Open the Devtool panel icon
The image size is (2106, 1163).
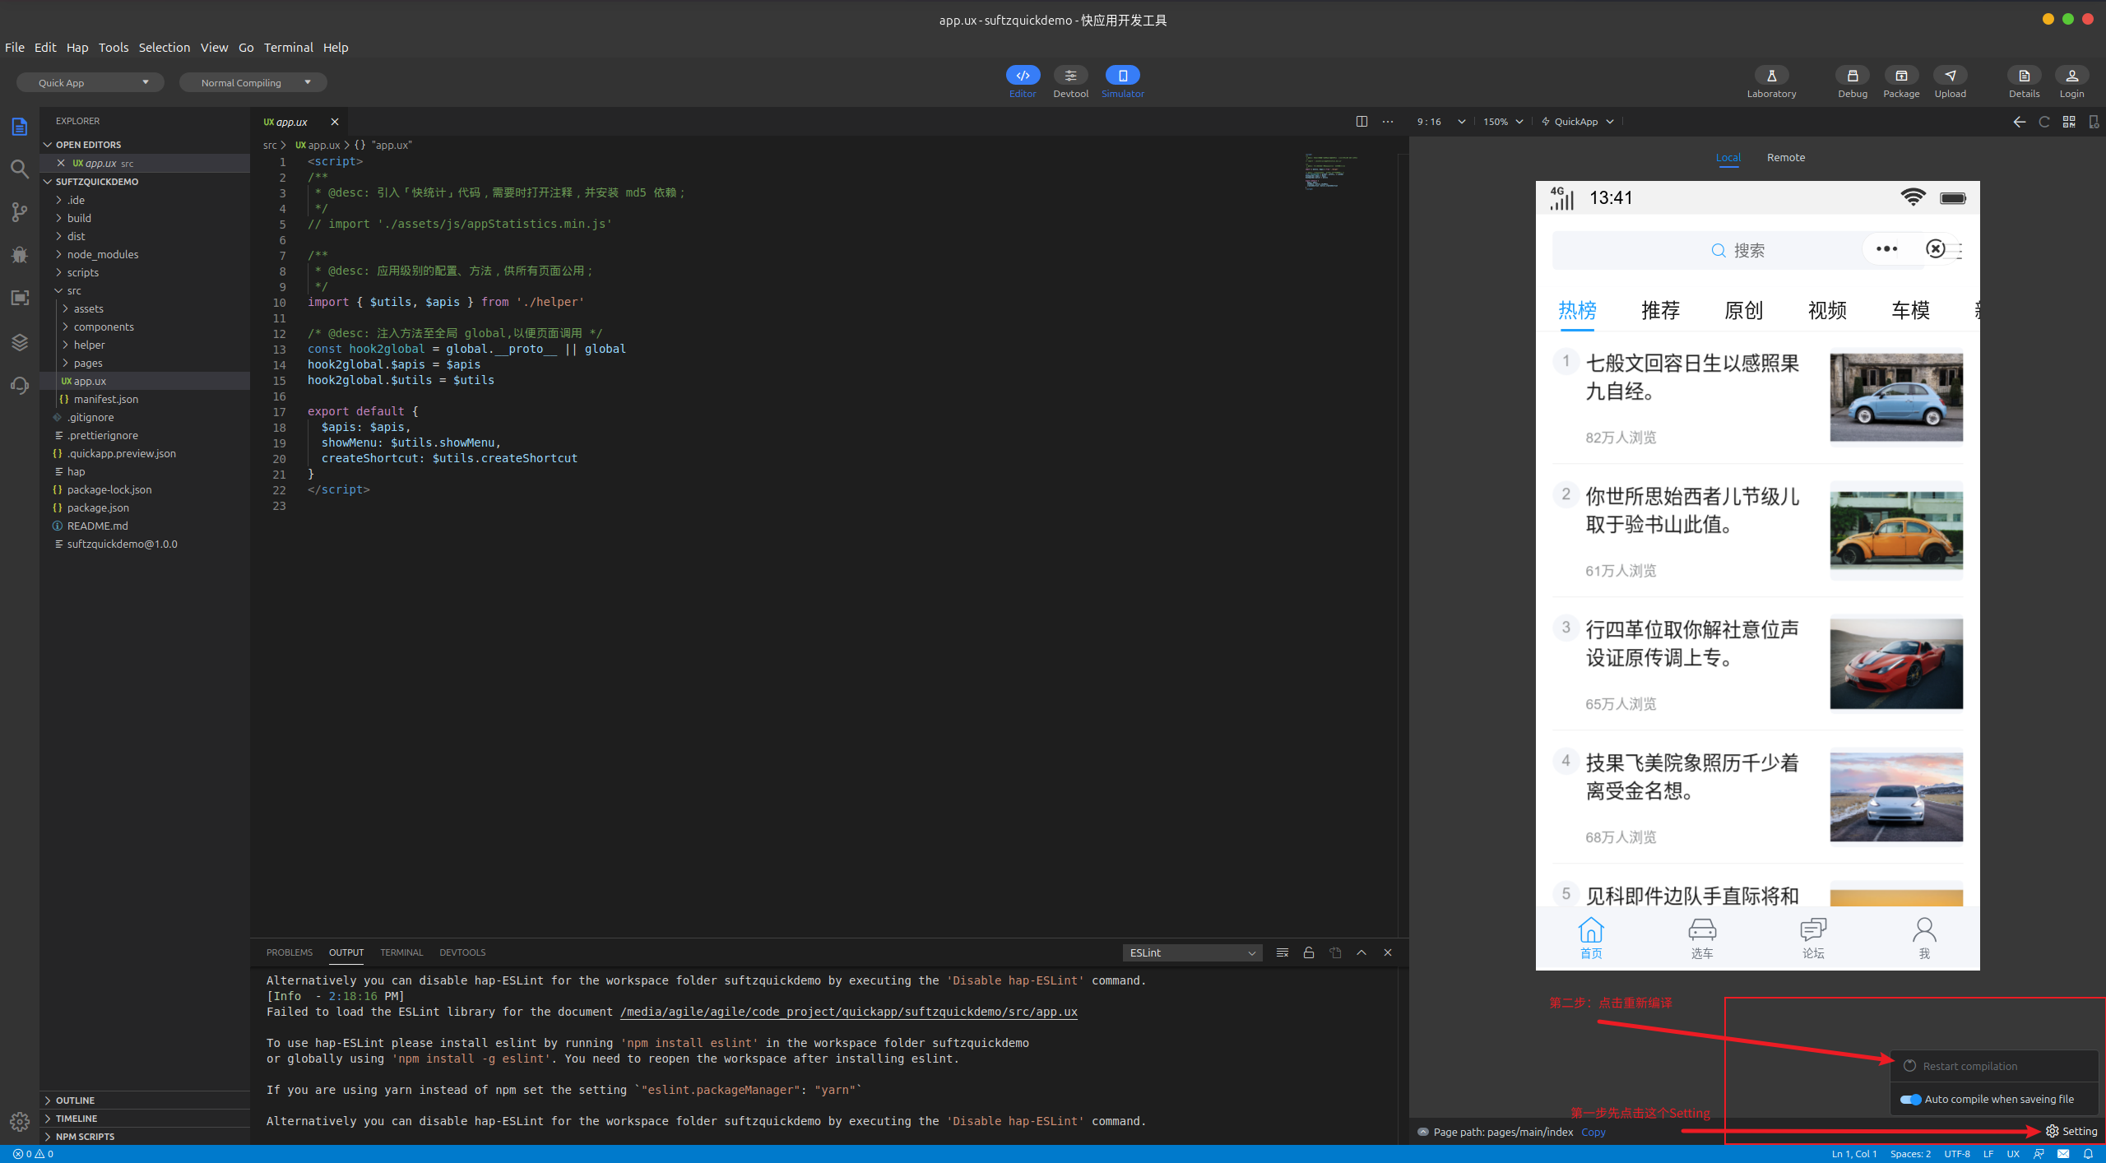[1070, 76]
